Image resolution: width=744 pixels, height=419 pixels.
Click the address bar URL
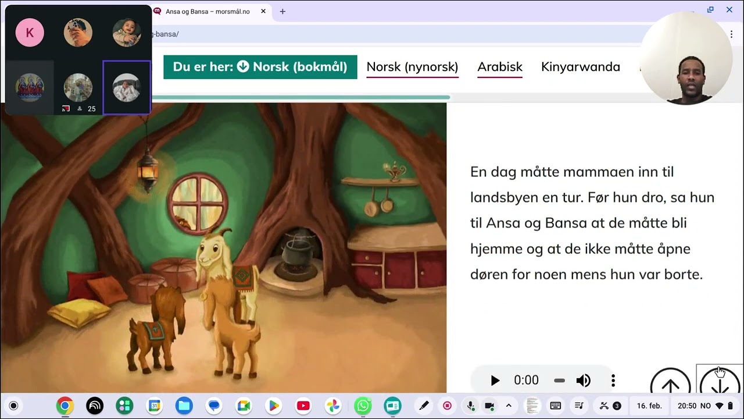click(x=165, y=34)
